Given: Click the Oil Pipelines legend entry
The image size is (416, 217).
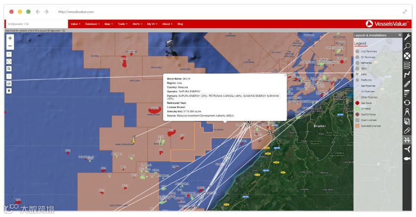Looking at the screenshot, I should tap(365, 91).
